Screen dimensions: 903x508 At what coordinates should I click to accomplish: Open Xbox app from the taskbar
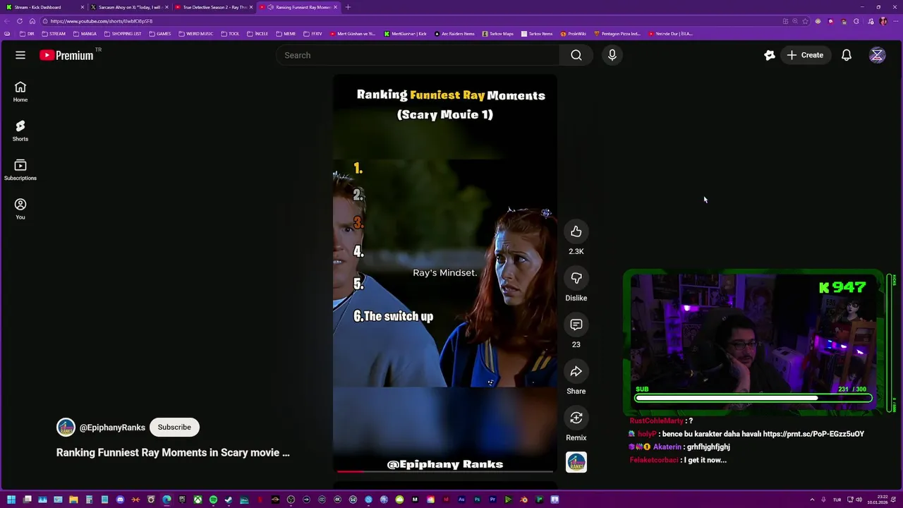(198, 500)
